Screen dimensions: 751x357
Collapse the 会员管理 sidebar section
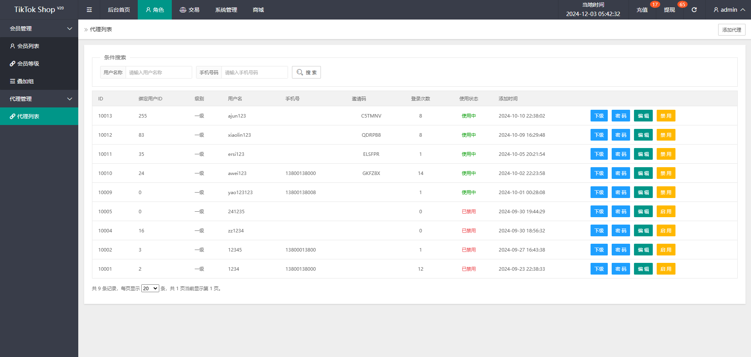point(39,29)
